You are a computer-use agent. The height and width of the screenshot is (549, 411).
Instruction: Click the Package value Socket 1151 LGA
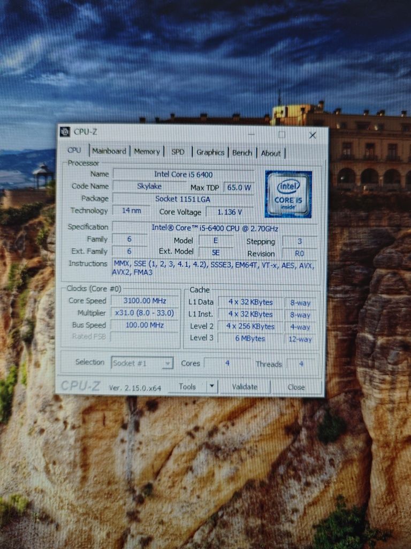coord(183,199)
